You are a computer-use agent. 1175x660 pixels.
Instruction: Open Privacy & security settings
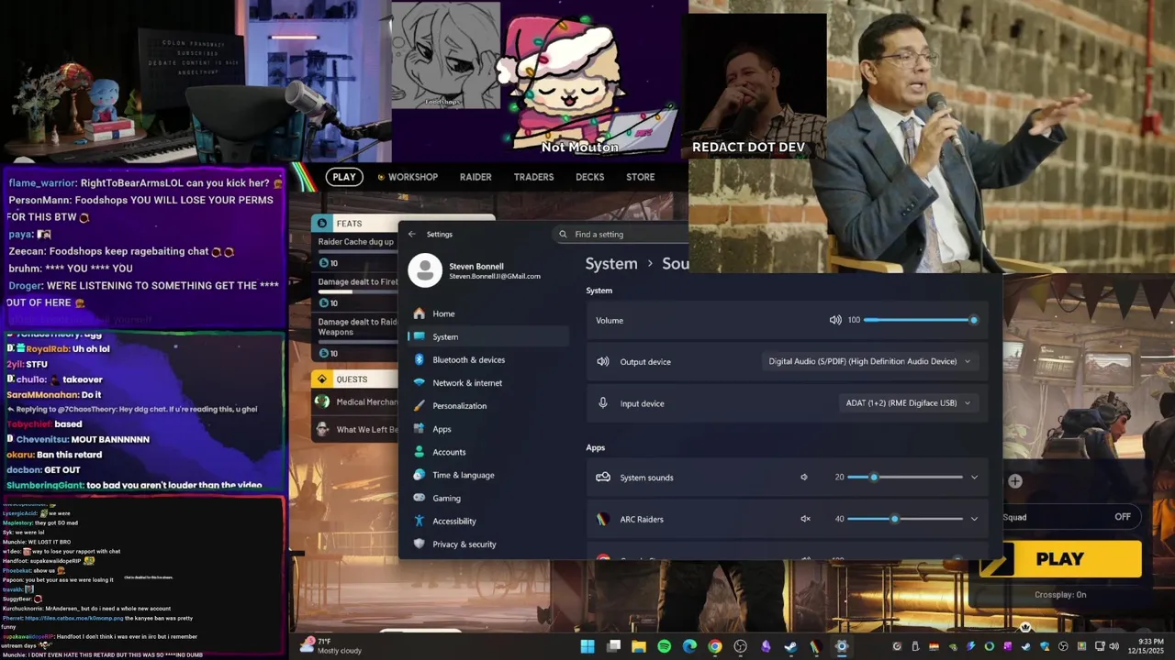488,544
